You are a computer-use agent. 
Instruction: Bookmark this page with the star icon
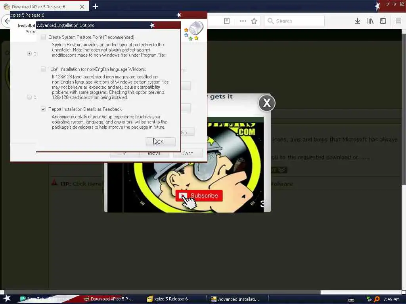pyautogui.click(x=254, y=21)
